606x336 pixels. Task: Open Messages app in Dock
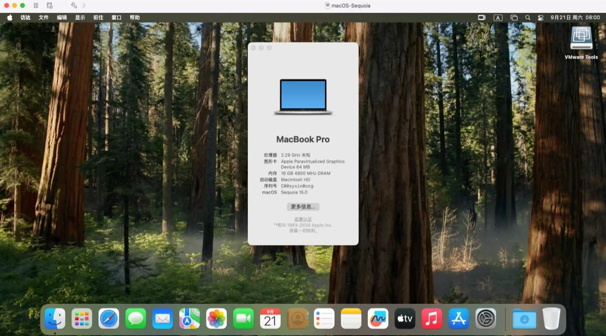coord(136,318)
